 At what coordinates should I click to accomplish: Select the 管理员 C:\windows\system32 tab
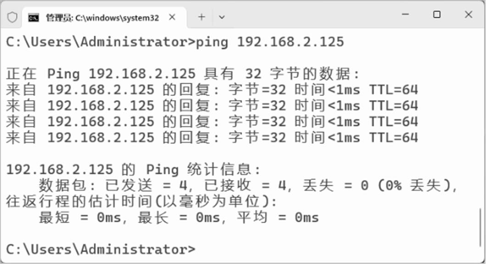(x=102, y=17)
